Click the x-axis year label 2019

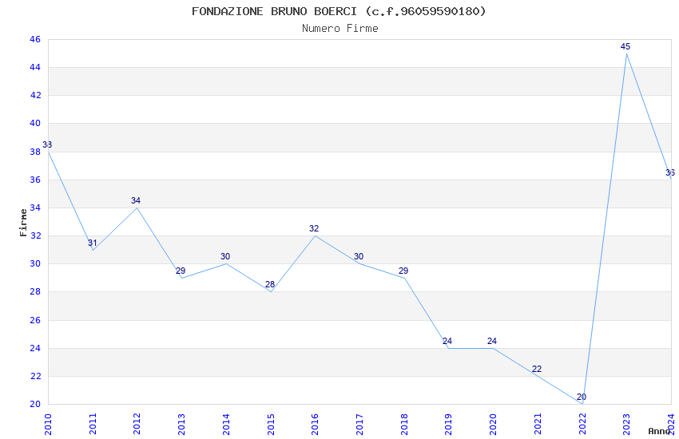coord(449,425)
